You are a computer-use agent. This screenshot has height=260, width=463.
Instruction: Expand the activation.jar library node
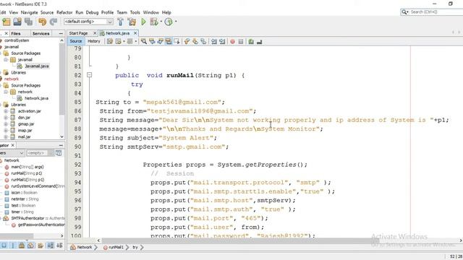(6, 111)
